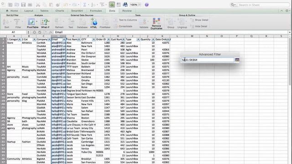Switch to the Tables tab
The height and width of the screenshot is (164, 292).
[x=44, y=11]
